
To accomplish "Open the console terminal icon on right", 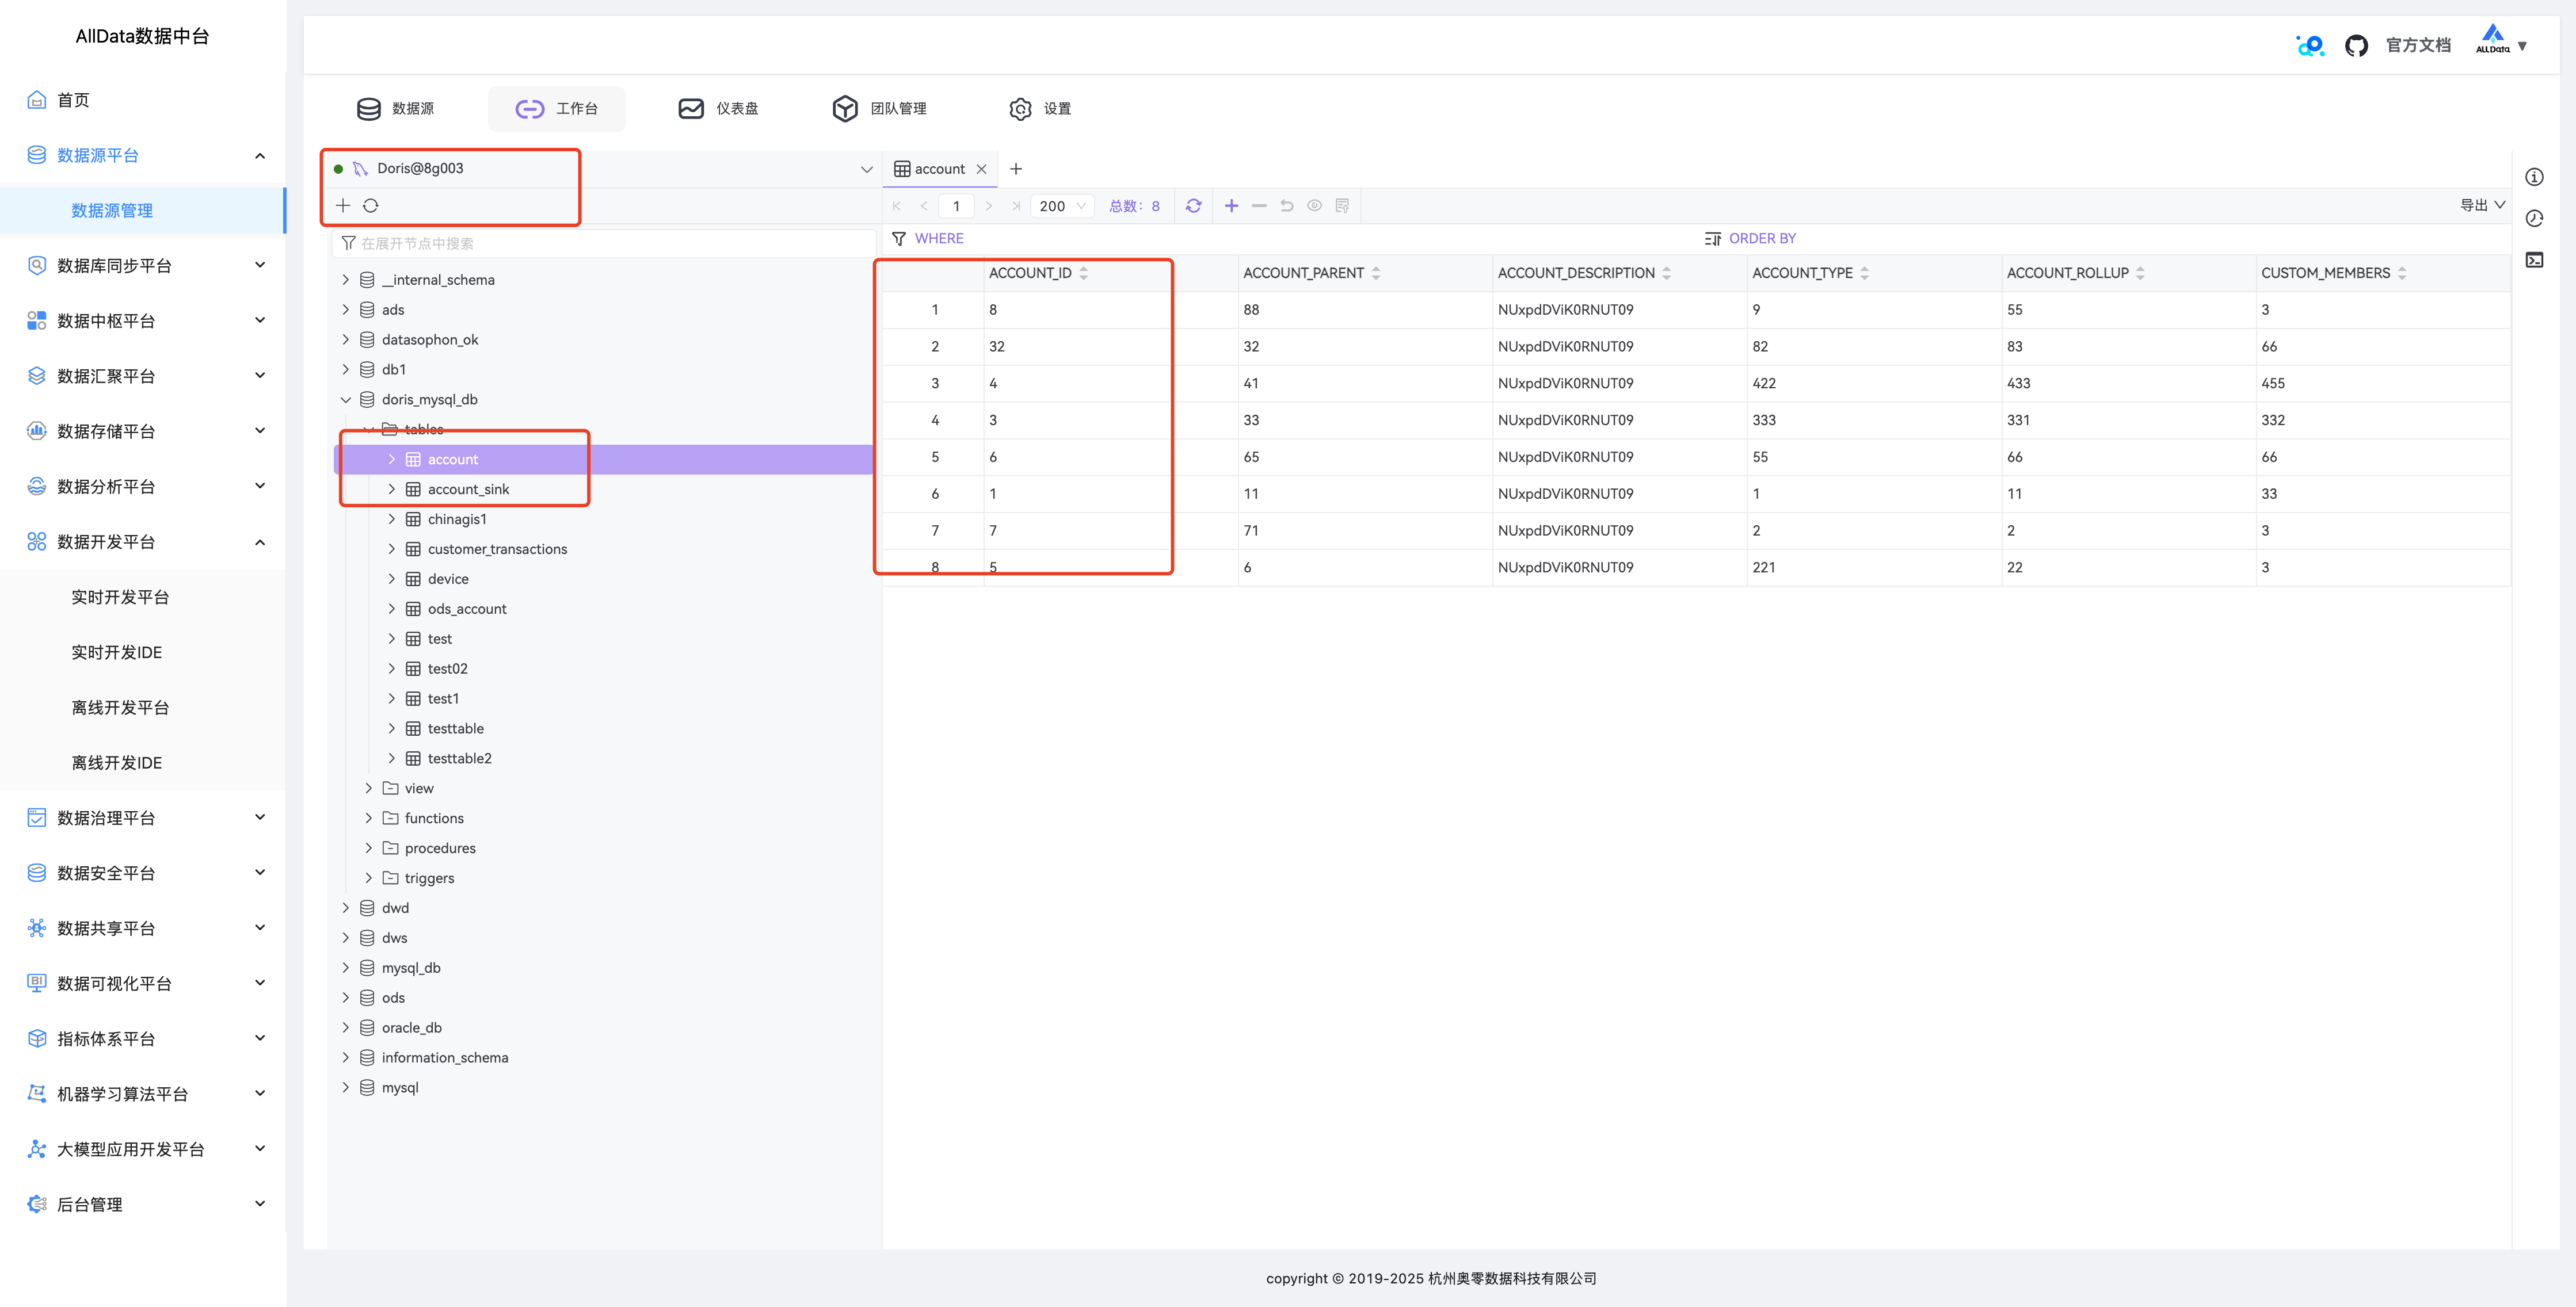I will pyautogui.click(x=2534, y=260).
